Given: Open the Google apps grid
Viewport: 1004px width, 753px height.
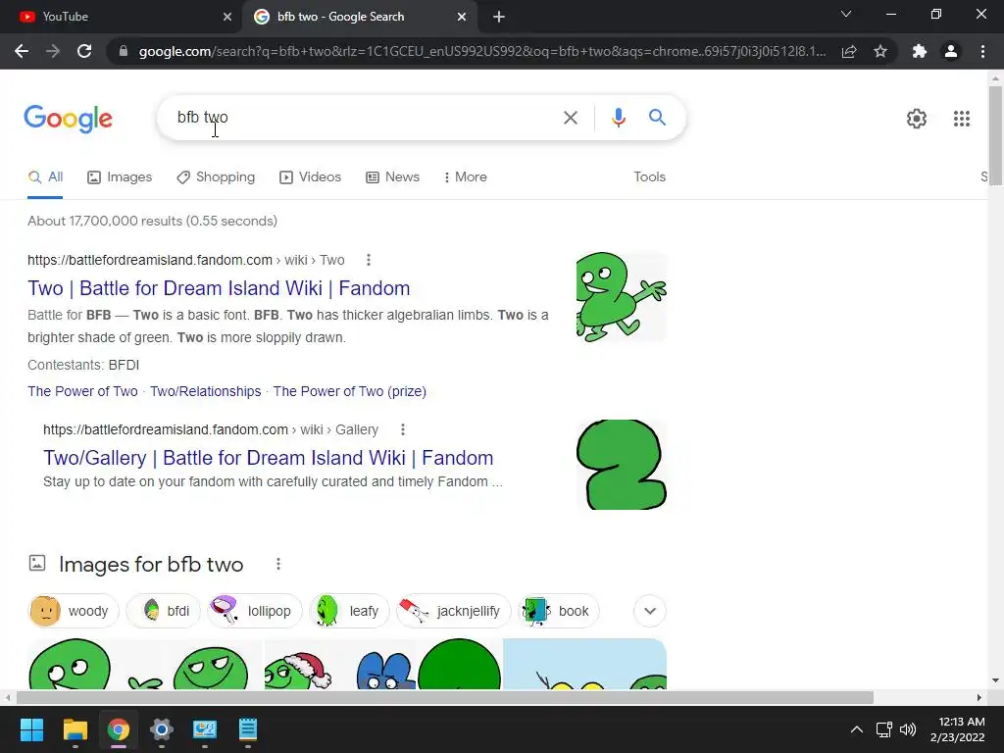Looking at the screenshot, I should point(961,119).
